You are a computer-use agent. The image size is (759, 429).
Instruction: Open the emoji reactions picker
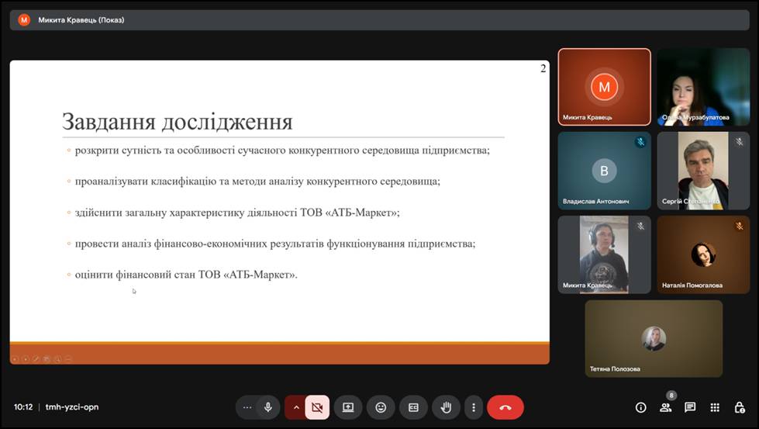tap(381, 407)
